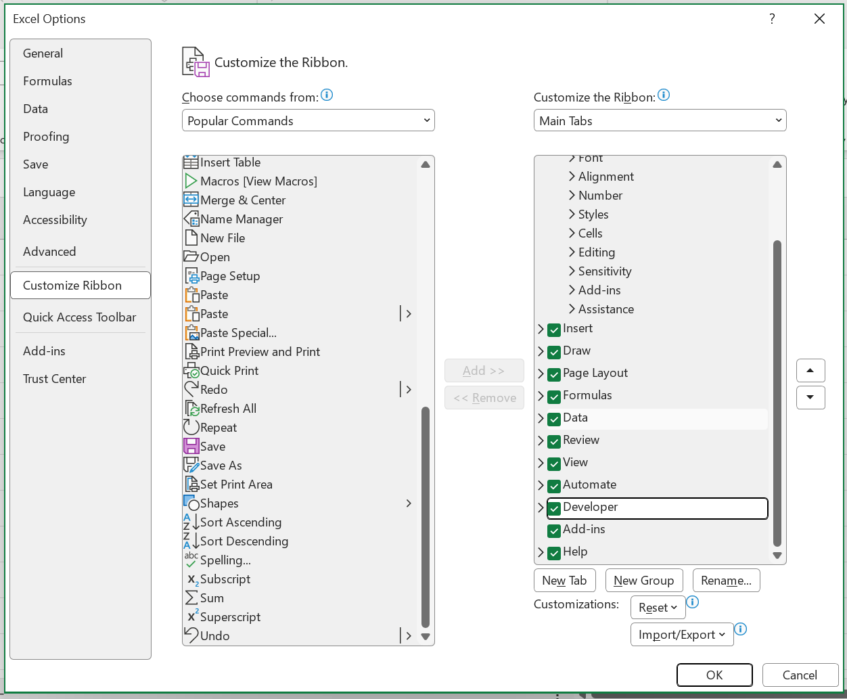Click the New Group button
Image resolution: width=847 pixels, height=699 pixels.
pyautogui.click(x=644, y=581)
